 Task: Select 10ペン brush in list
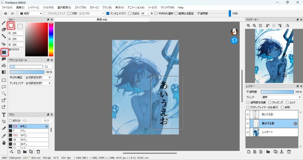[28, 135]
